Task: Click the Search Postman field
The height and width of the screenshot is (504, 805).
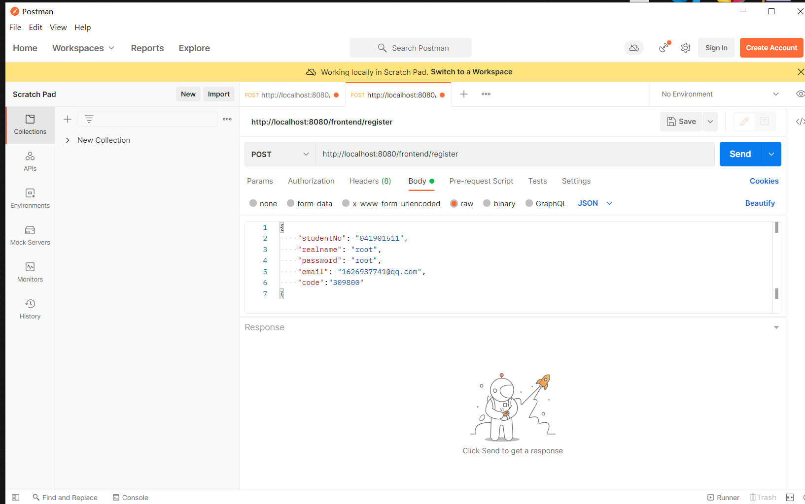Action: (411, 48)
